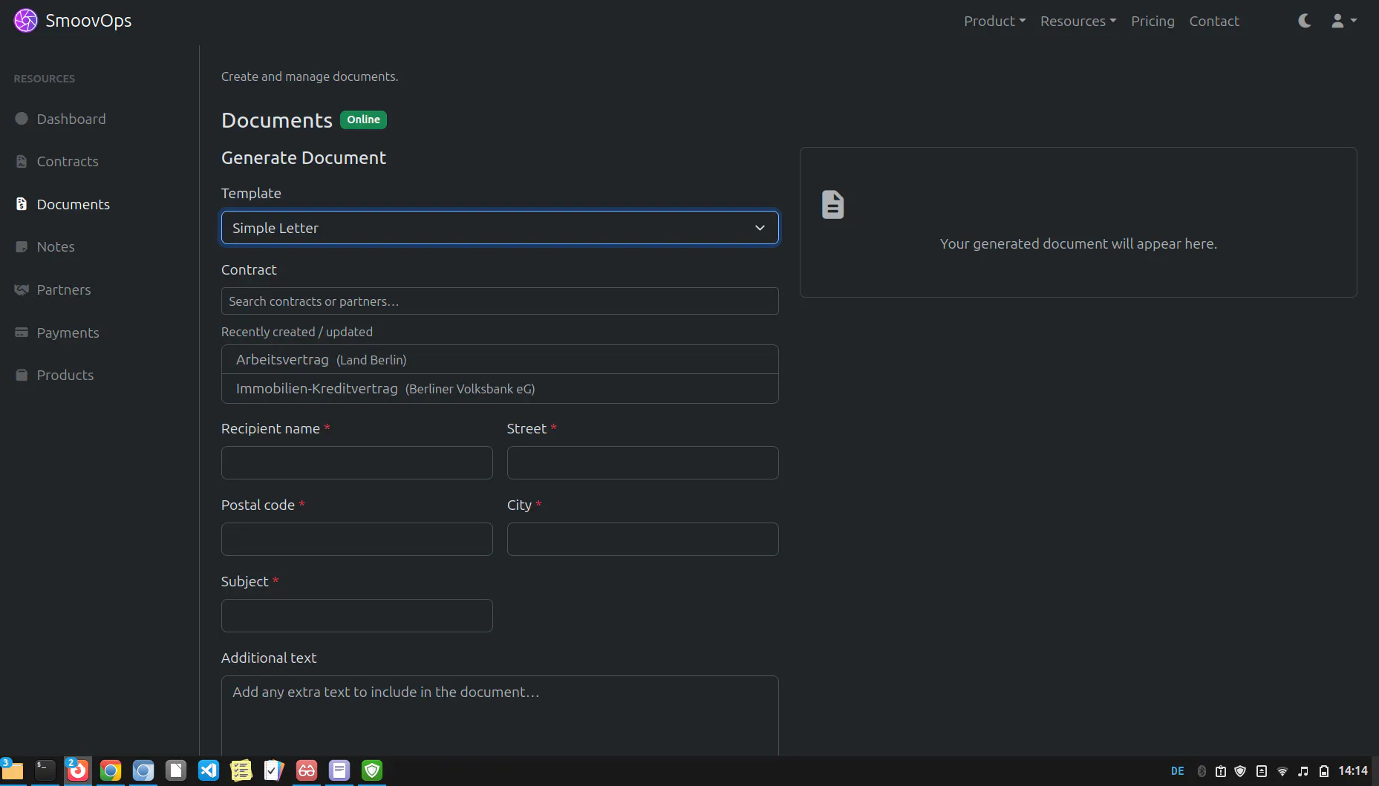This screenshot has width=1379, height=786.
Task: Open Products in the sidebar
Action: click(65, 375)
